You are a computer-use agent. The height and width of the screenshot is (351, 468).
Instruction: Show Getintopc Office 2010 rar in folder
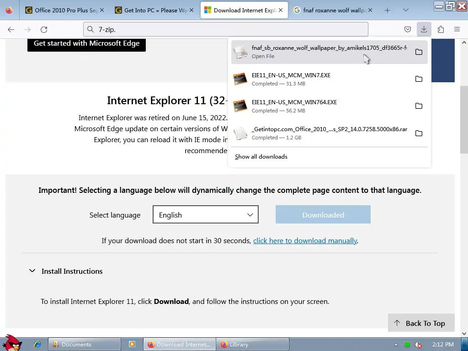click(419, 133)
